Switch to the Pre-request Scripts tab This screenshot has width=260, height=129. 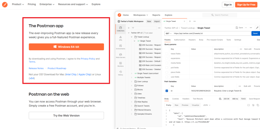[x=215, y=40]
